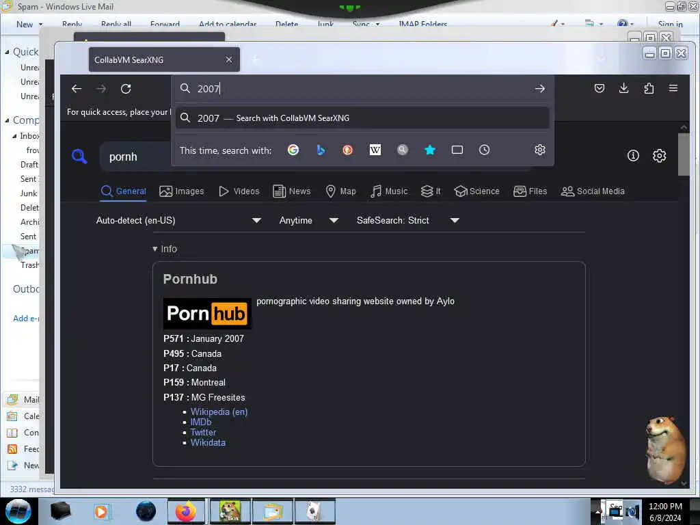This screenshot has height=525, width=700.
Task: Open the Wikipedia (en) link
Action: point(219,412)
